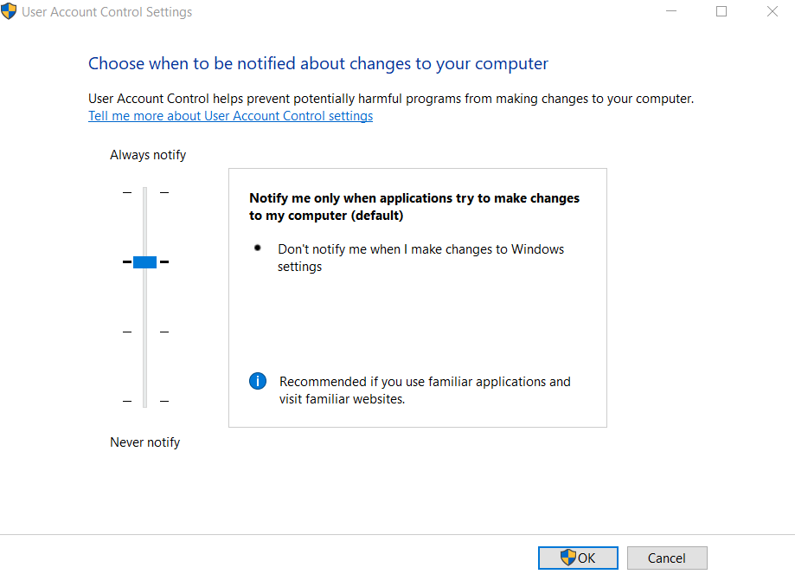This screenshot has height=587, width=795.
Task: Set the slider to Always notify
Action: (x=144, y=191)
